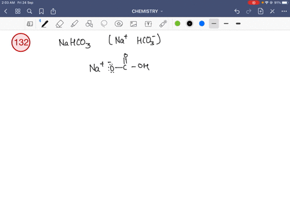290x217 pixels.
Task: Select the Text box tool
Action: coord(148,24)
